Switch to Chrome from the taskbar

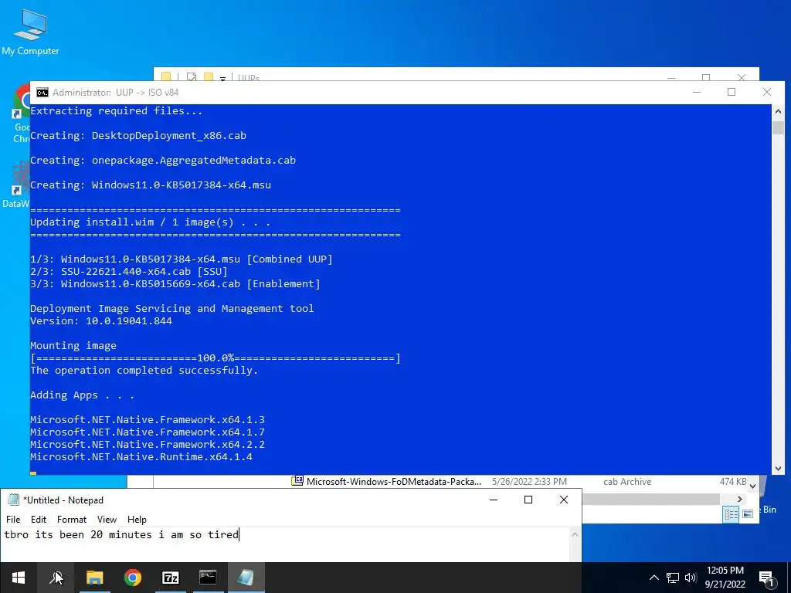(133, 578)
